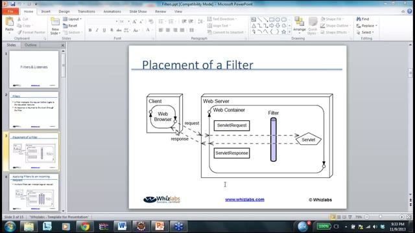415x233 pixels.
Task: Open Google Chrome from the taskbar
Action: point(85,227)
